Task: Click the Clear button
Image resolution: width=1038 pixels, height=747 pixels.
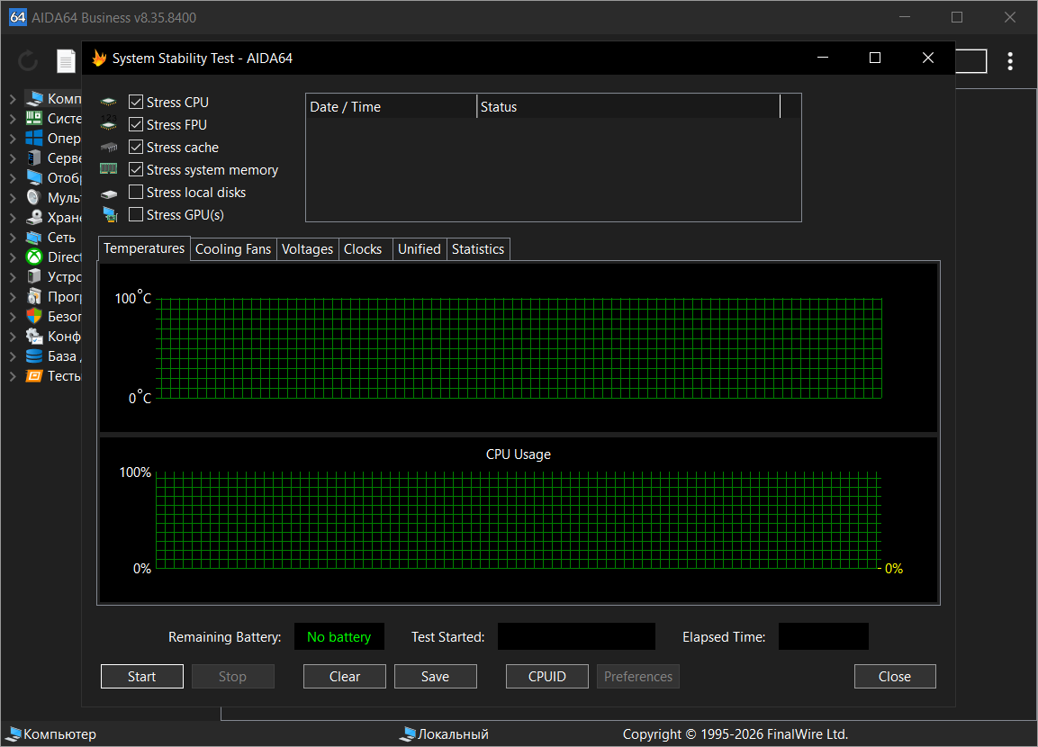Action: coord(344,676)
